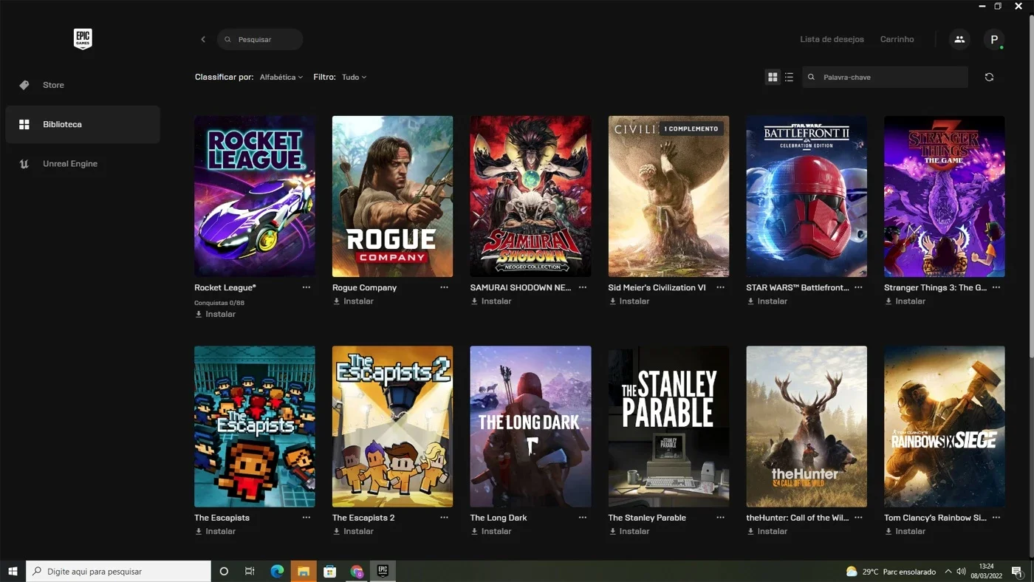This screenshot has width=1034, height=582.
Task: Install Sid Meier's Civilization VI
Action: 629,301
